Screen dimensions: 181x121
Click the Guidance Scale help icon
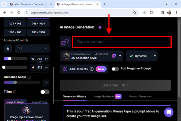(x=29, y=77)
